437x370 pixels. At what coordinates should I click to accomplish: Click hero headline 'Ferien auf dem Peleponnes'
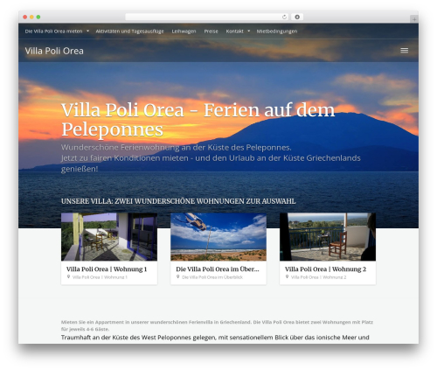[198, 120]
